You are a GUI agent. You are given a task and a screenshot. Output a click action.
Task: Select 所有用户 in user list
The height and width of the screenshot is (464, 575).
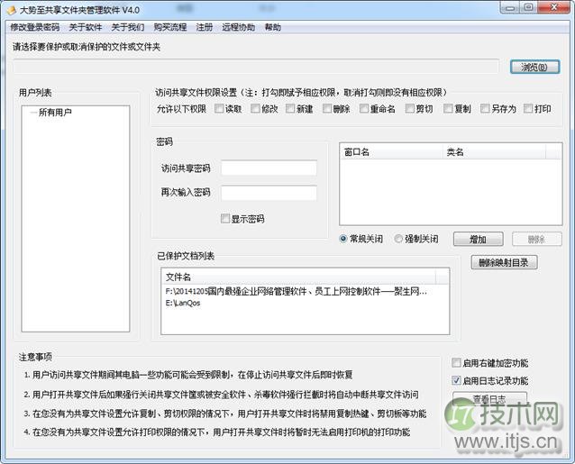click(55, 112)
